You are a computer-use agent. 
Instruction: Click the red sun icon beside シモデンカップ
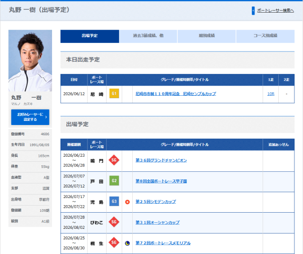tap(127, 202)
